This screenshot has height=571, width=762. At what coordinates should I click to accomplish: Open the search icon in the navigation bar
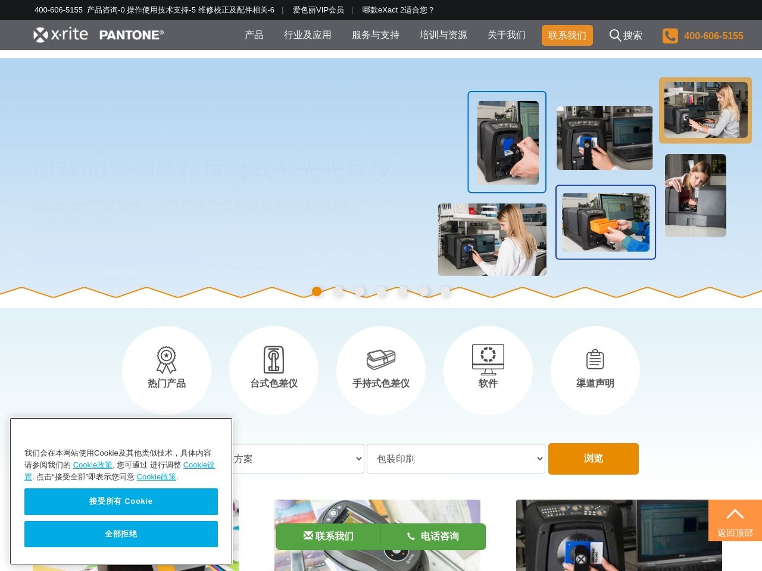615,35
